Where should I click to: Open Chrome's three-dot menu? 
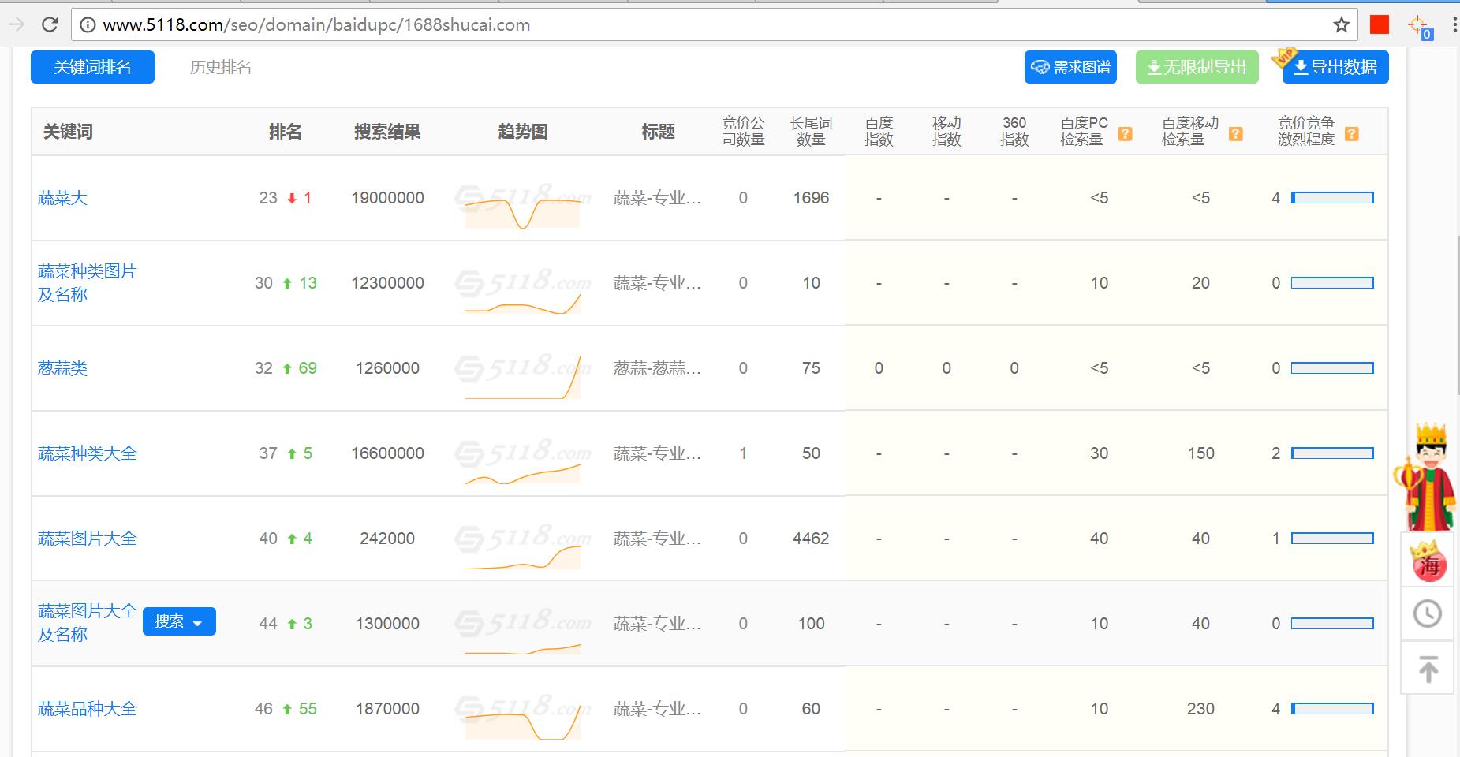click(1455, 24)
